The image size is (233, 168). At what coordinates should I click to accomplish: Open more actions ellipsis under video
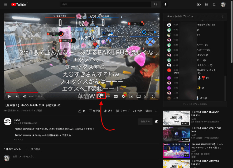click(x=156, y=111)
